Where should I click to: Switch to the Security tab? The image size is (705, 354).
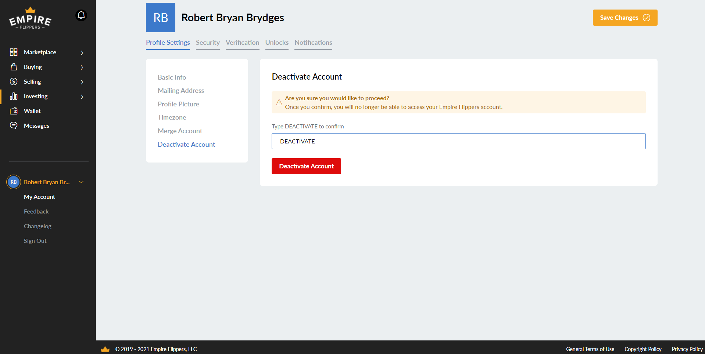(x=208, y=43)
